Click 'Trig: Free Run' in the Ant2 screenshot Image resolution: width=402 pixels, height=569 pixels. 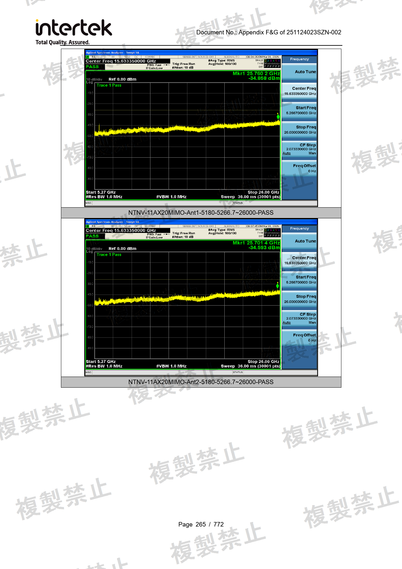click(184, 233)
